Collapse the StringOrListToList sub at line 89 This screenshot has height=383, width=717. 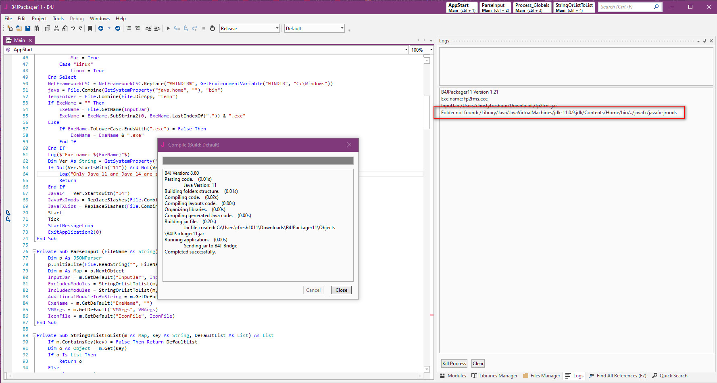pyautogui.click(x=34, y=335)
